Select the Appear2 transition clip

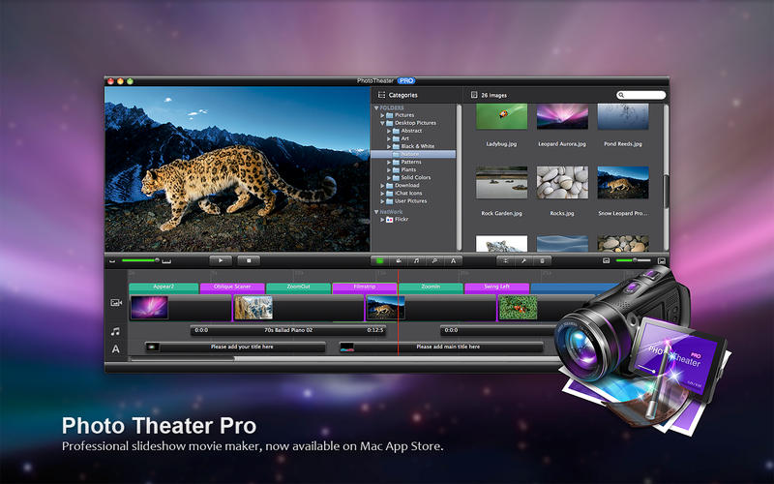[164, 287]
